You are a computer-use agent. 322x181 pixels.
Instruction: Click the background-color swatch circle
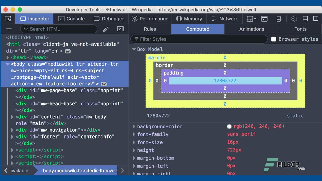pyautogui.click(x=229, y=126)
